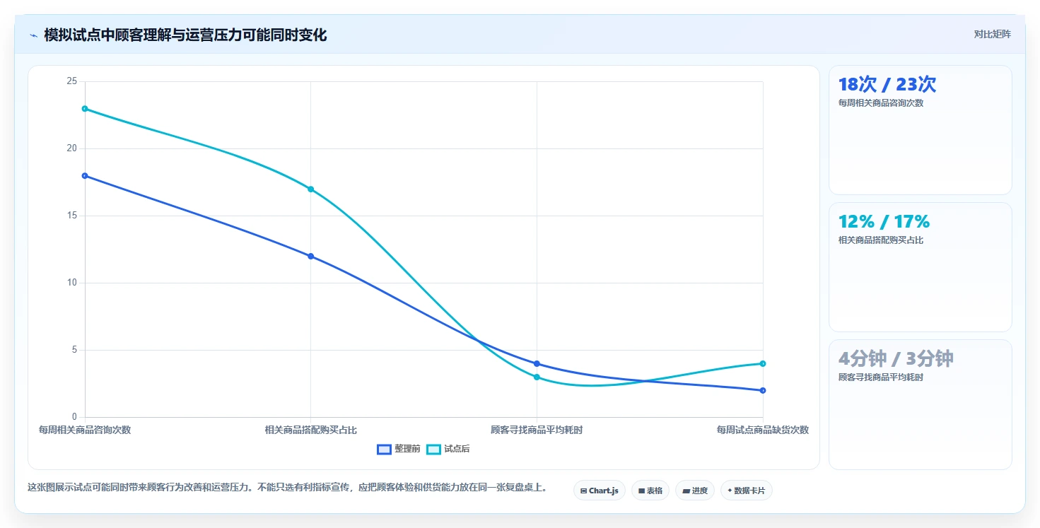Click the y-axis tick label 25
The height and width of the screenshot is (528, 1040).
pos(71,81)
